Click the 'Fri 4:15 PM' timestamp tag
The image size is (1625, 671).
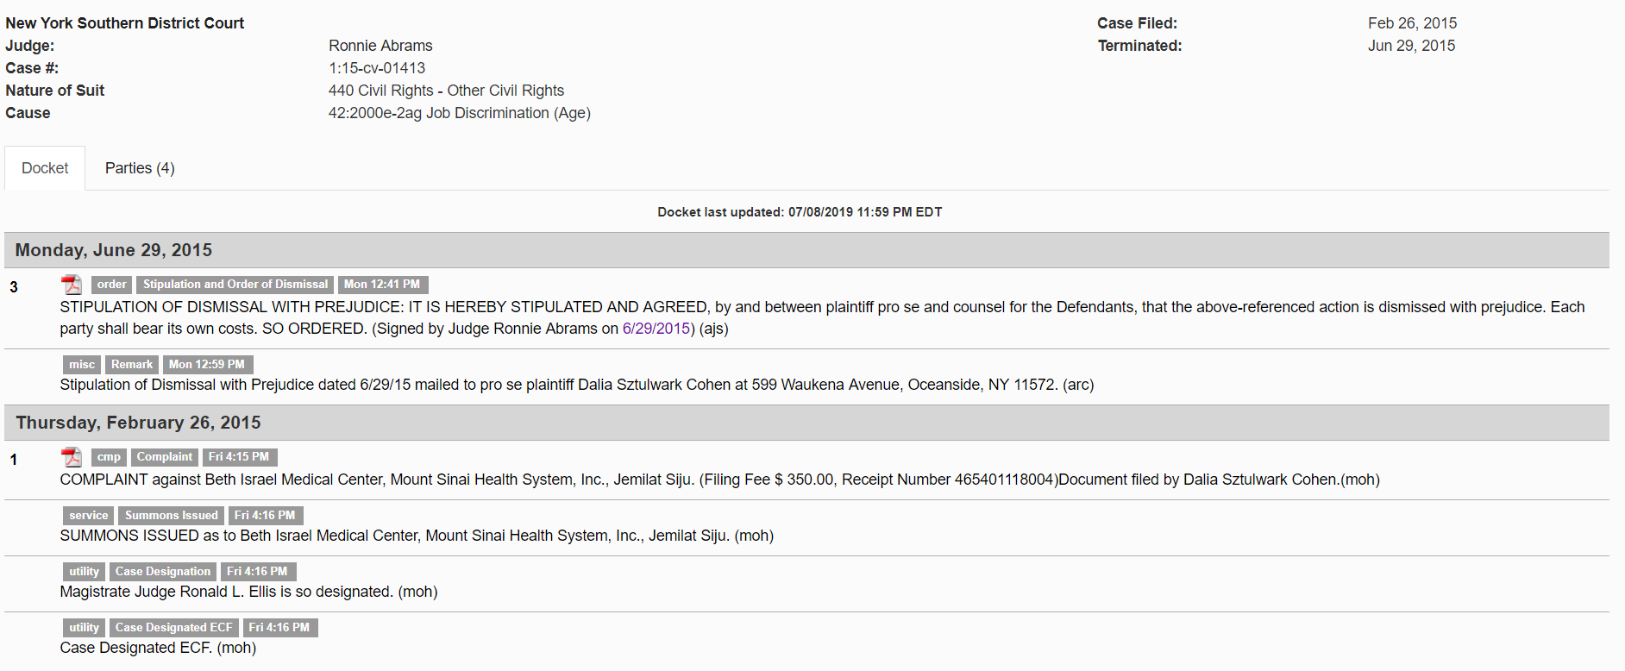point(239,457)
